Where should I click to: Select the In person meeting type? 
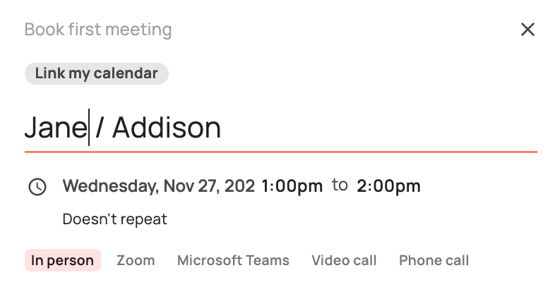[x=63, y=260]
